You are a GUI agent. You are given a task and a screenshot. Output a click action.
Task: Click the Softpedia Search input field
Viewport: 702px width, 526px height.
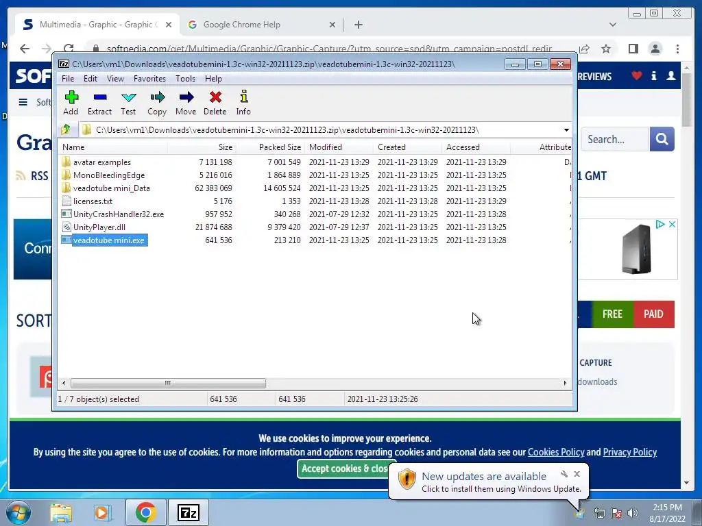pyautogui.click(x=615, y=139)
